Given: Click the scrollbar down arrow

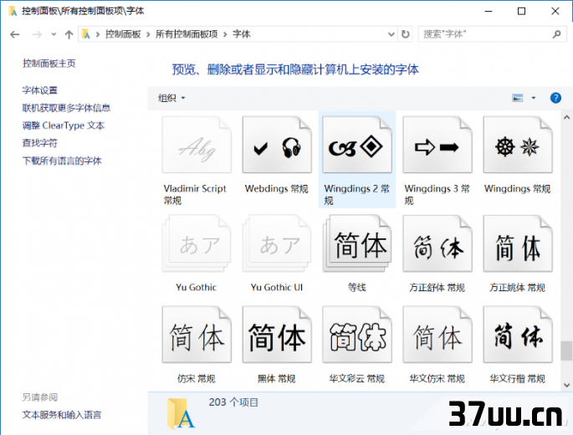Looking at the screenshot, I should coord(566,385).
